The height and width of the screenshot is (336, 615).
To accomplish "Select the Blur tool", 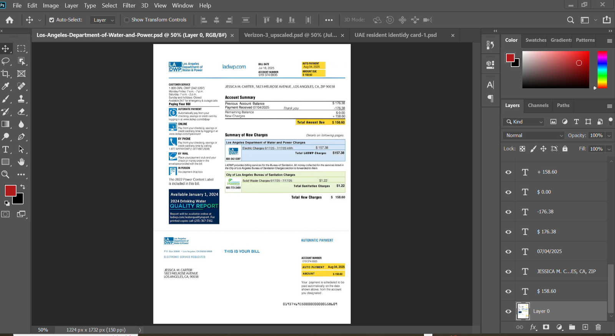I will pyautogui.click(x=21, y=124).
